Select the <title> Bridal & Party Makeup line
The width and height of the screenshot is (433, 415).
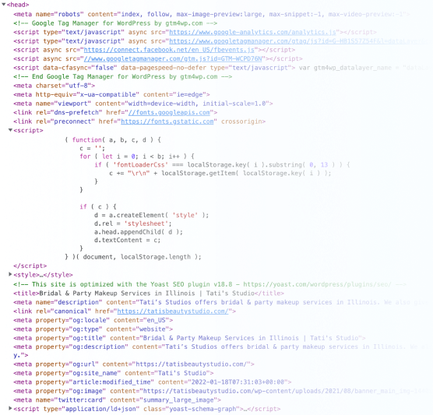click(149, 294)
